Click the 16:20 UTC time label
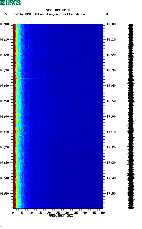The width and height of the screenshot is (142, 229). [111, 55]
